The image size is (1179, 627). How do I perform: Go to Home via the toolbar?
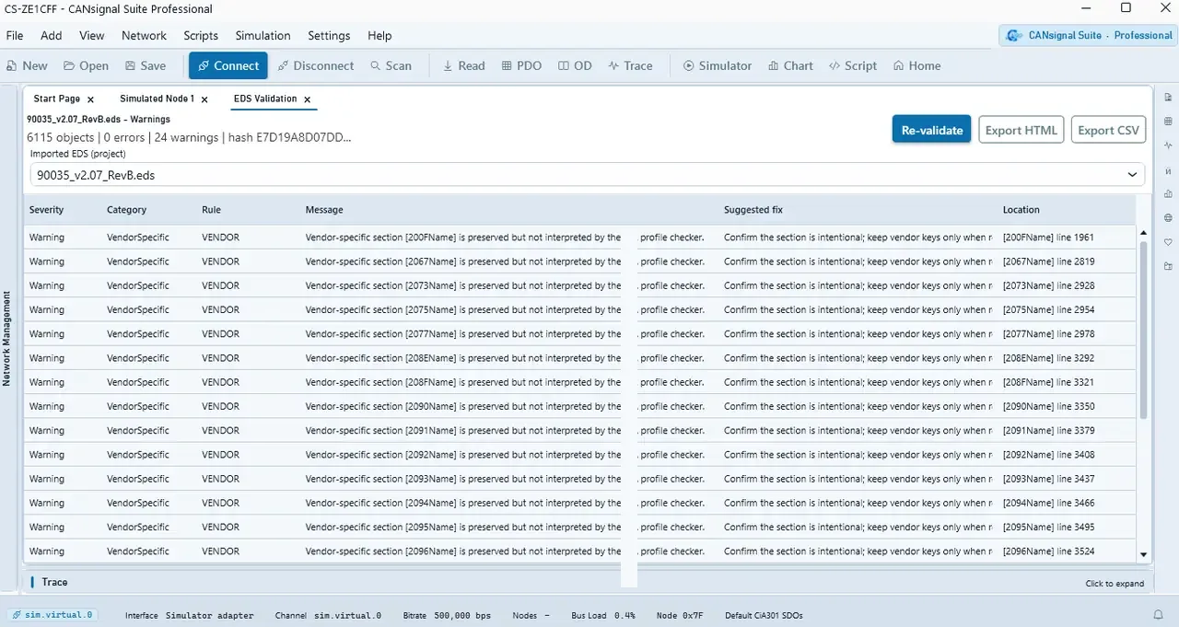point(916,65)
